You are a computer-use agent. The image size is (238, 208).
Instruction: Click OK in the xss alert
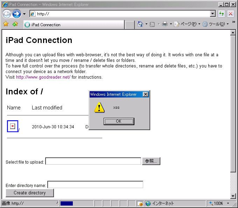point(119,121)
